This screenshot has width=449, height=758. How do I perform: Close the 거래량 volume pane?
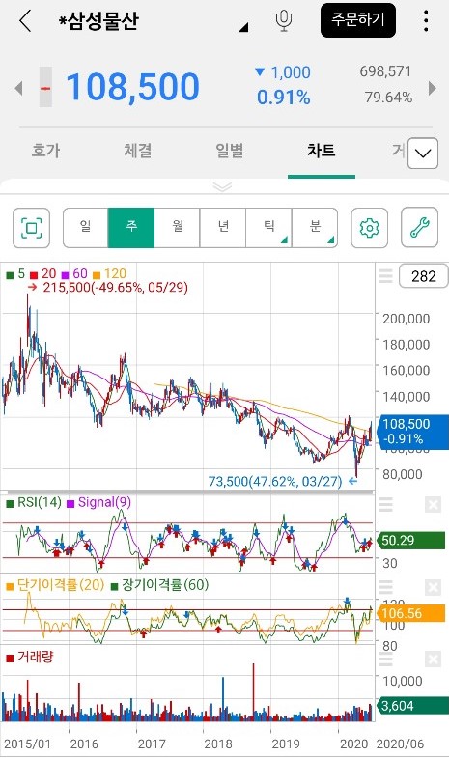(433, 659)
